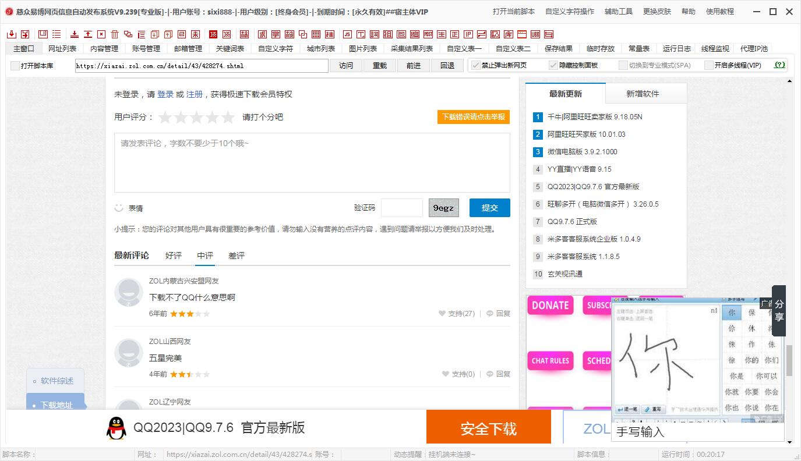Switch to the 代理IP池 tab
Screen dimensions: 801x461
pyautogui.click(x=754, y=49)
